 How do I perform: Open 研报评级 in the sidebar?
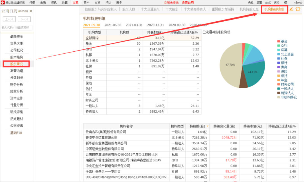click(x=17, y=112)
